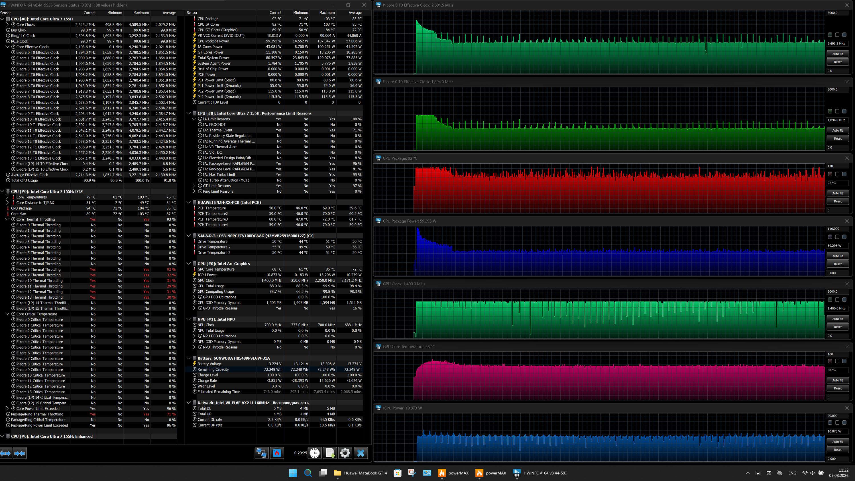The image size is (855, 481).
Task: Collapse the Core Effective Clocks tree node
Action: [x=7, y=47]
